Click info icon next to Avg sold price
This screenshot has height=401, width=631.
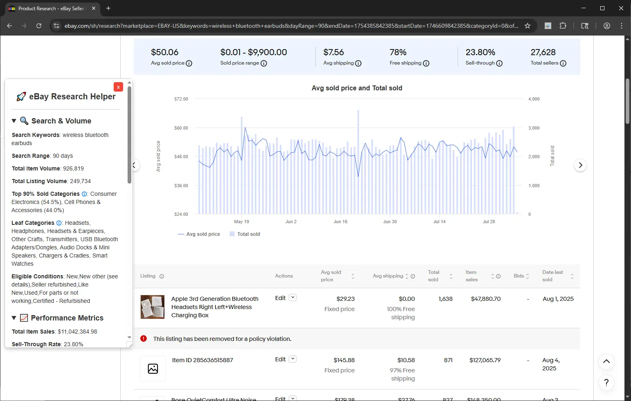[189, 63]
